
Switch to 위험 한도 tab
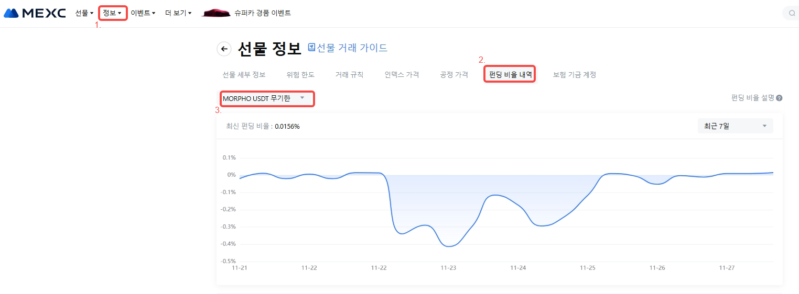pos(300,75)
